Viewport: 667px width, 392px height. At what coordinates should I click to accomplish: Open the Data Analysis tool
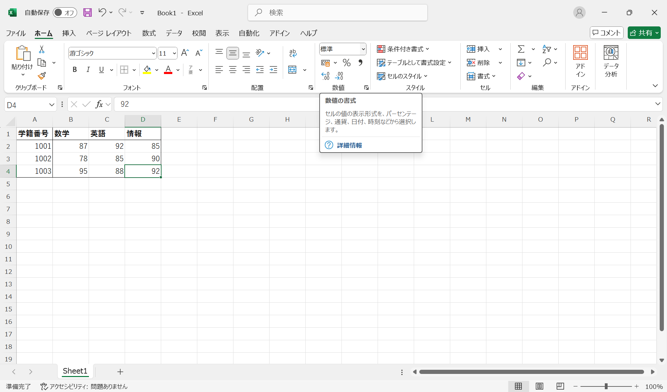(x=611, y=61)
